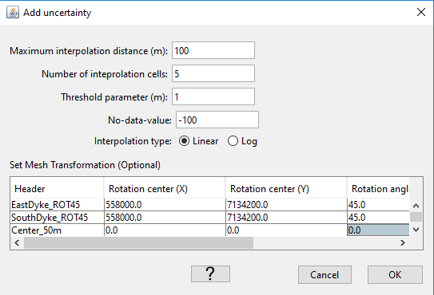Click the Rotation center (Y) column heading
The image size is (434, 295).
tap(286, 189)
